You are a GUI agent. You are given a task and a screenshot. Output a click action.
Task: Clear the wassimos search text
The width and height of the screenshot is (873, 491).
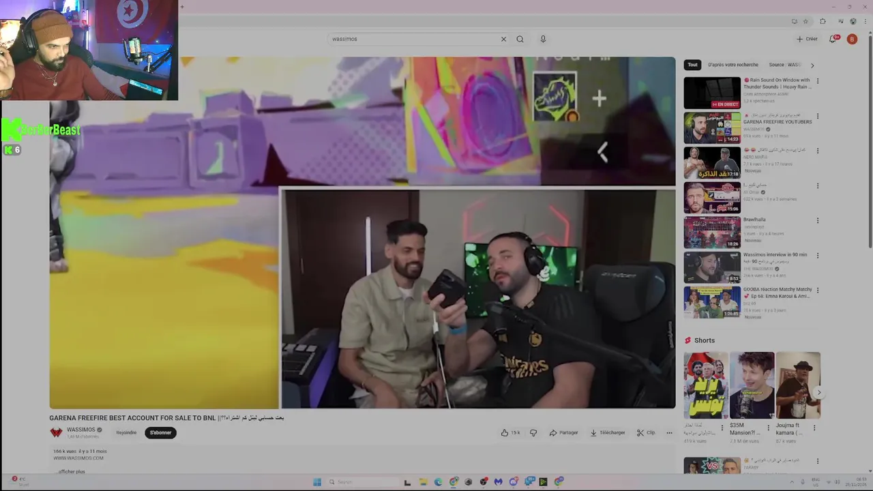(503, 39)
